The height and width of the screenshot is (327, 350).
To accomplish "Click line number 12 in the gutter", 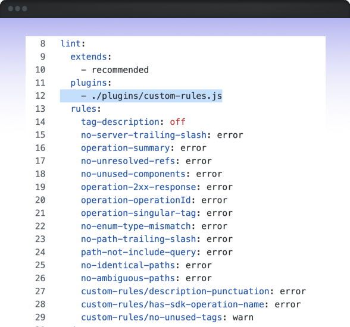I will click(40, 96).
